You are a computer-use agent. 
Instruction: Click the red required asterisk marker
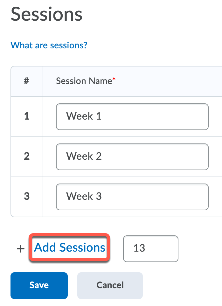tap(114, 80)
